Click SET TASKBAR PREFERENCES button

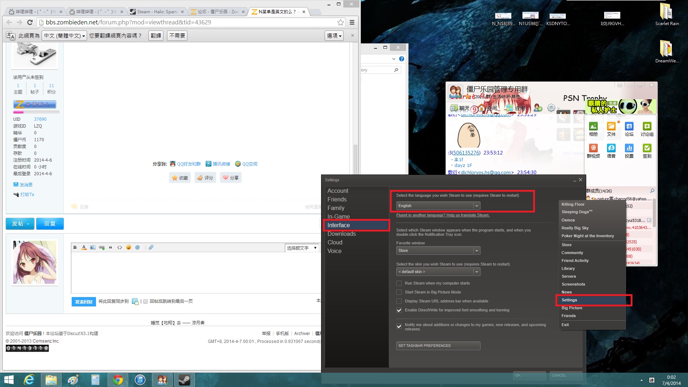coord(438,345)
